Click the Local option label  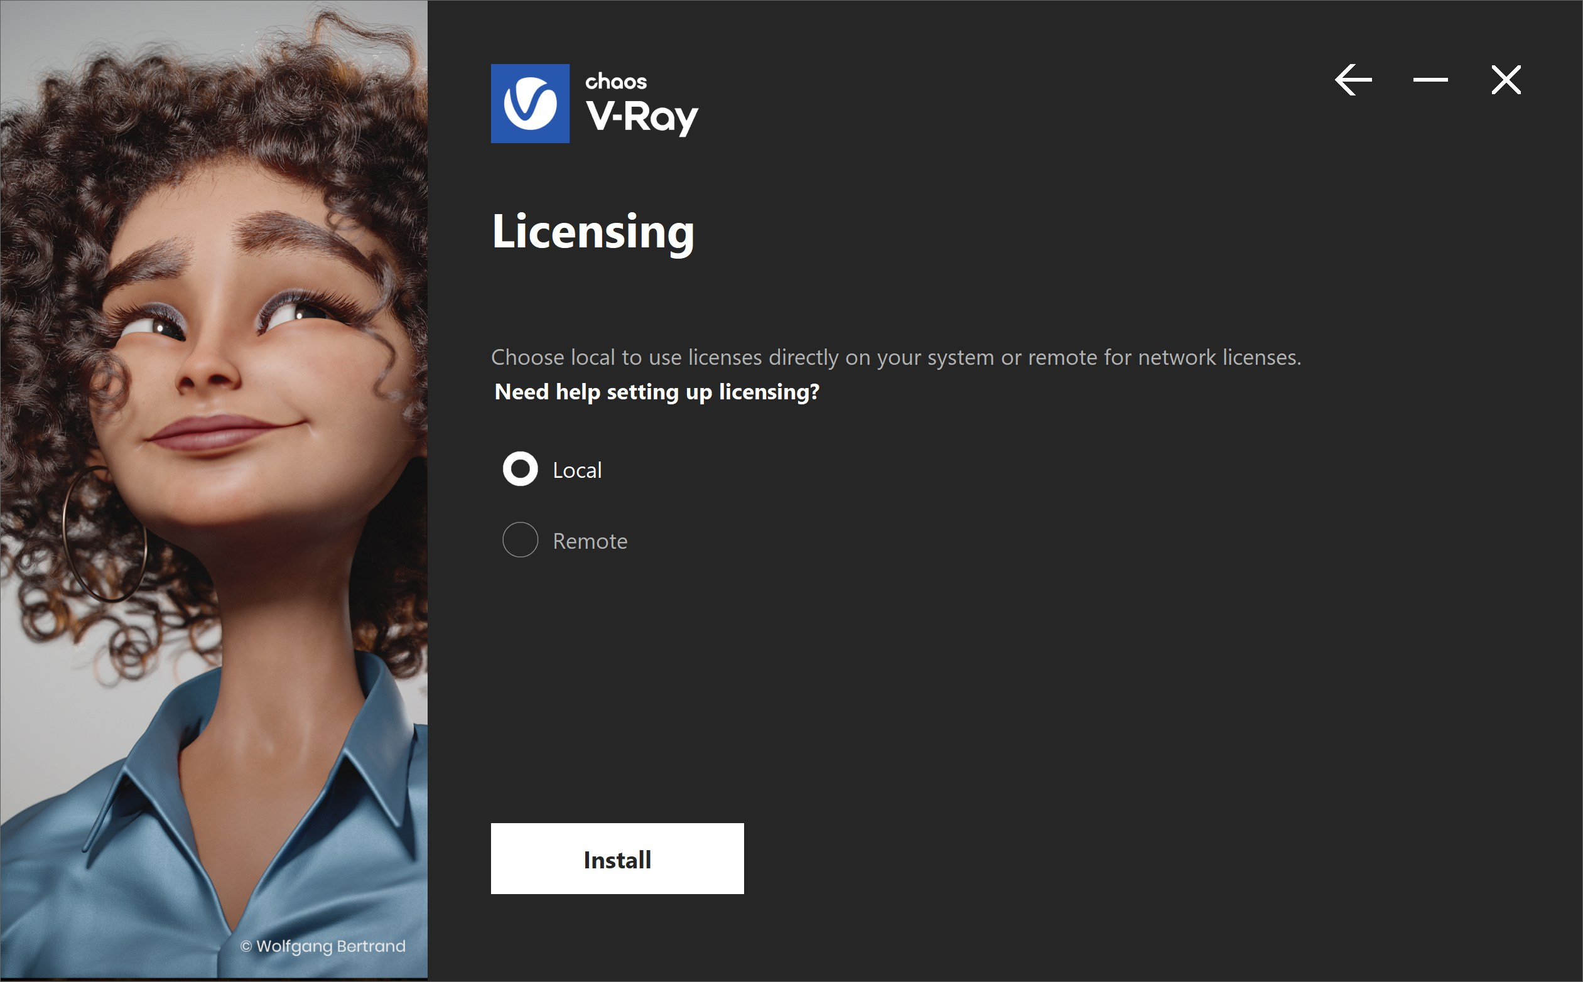(577, 470)
